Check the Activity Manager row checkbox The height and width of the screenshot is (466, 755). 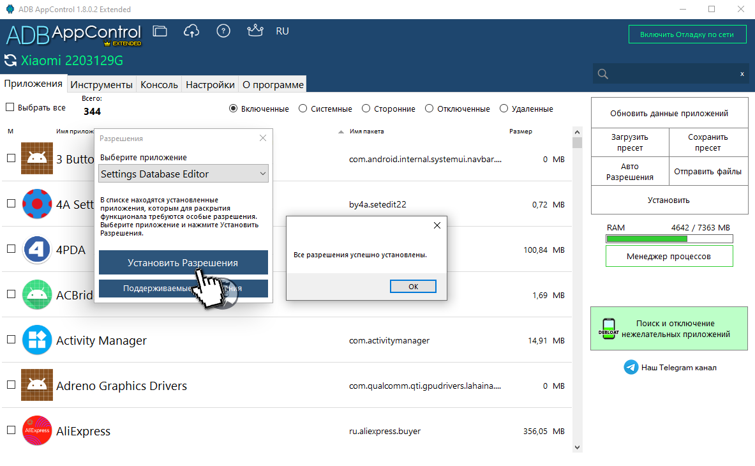pos(11,340)
